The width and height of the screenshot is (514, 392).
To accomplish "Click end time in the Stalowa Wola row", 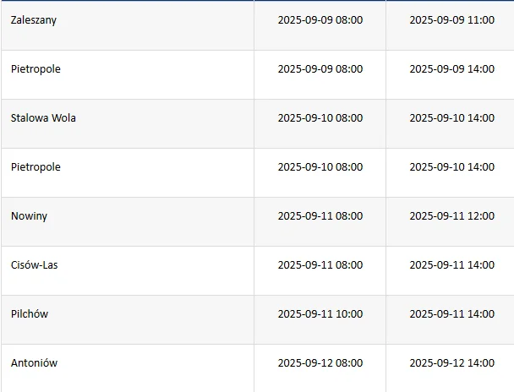I will [451, 118].
